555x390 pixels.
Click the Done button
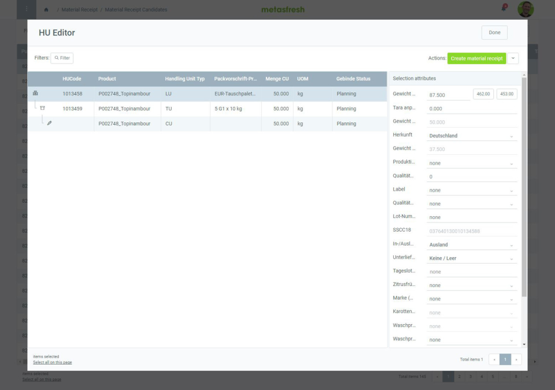point(494,32)
